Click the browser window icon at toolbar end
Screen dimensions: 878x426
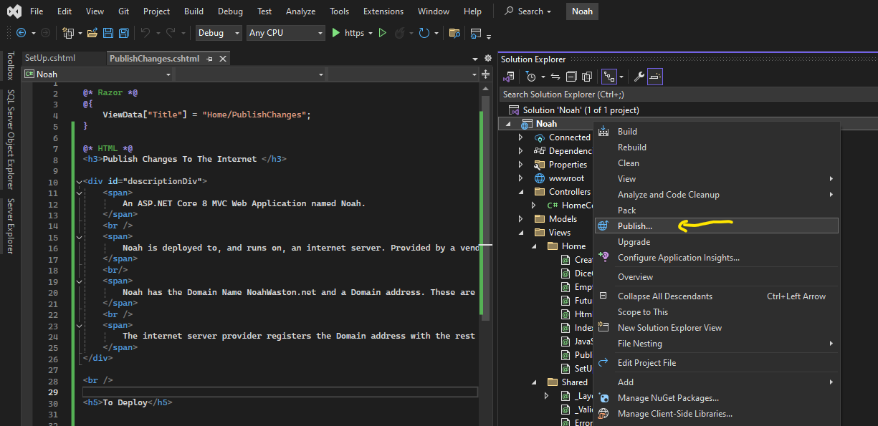coord(476,33)
